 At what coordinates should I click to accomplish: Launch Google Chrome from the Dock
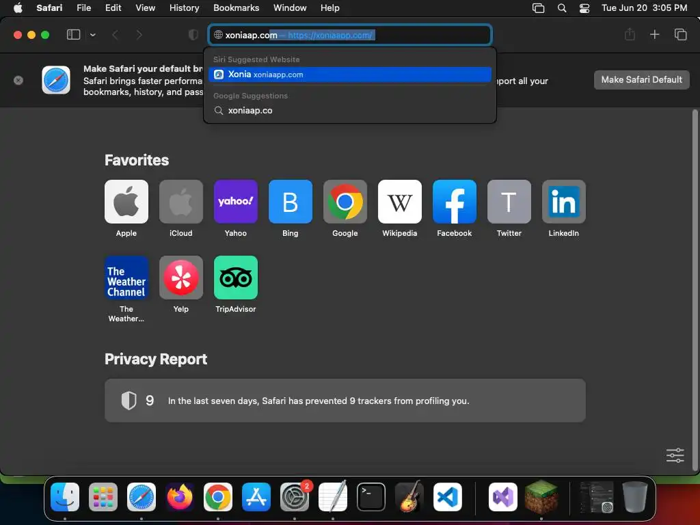click(218, 497)
